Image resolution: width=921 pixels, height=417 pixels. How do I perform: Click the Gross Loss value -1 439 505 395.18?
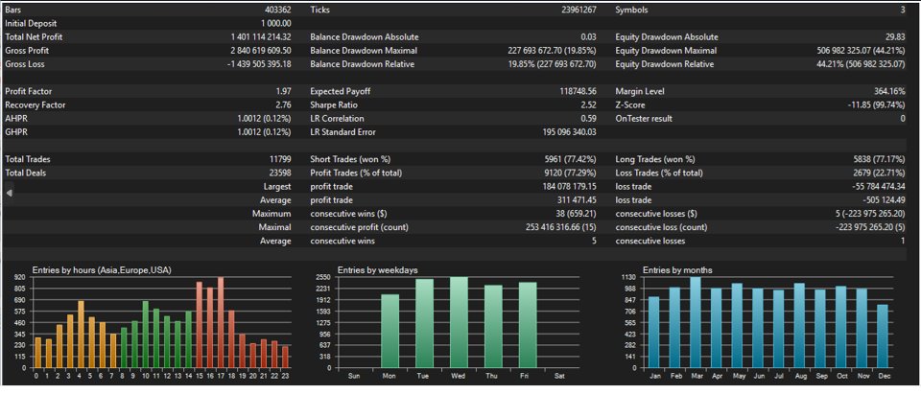click(x=259, y=64)
